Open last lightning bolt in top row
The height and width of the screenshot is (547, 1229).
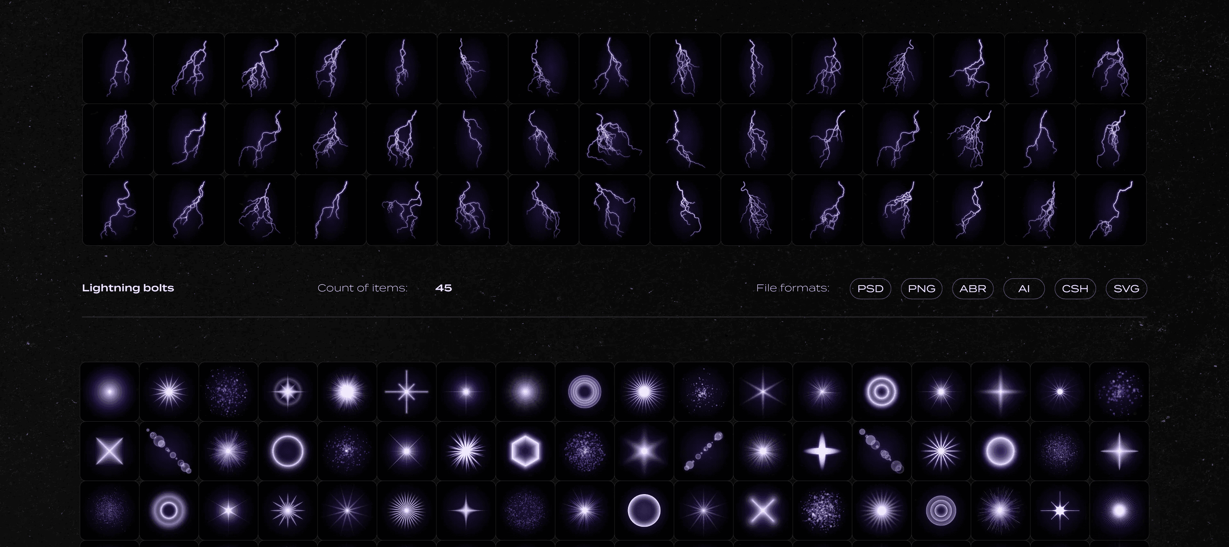pyautogui.click(x=1111, y=68)
